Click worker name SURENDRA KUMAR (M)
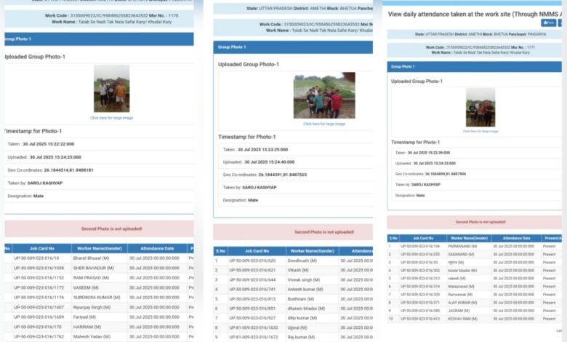The width and height of the screenshot is (567, 342). coord(97,298)
